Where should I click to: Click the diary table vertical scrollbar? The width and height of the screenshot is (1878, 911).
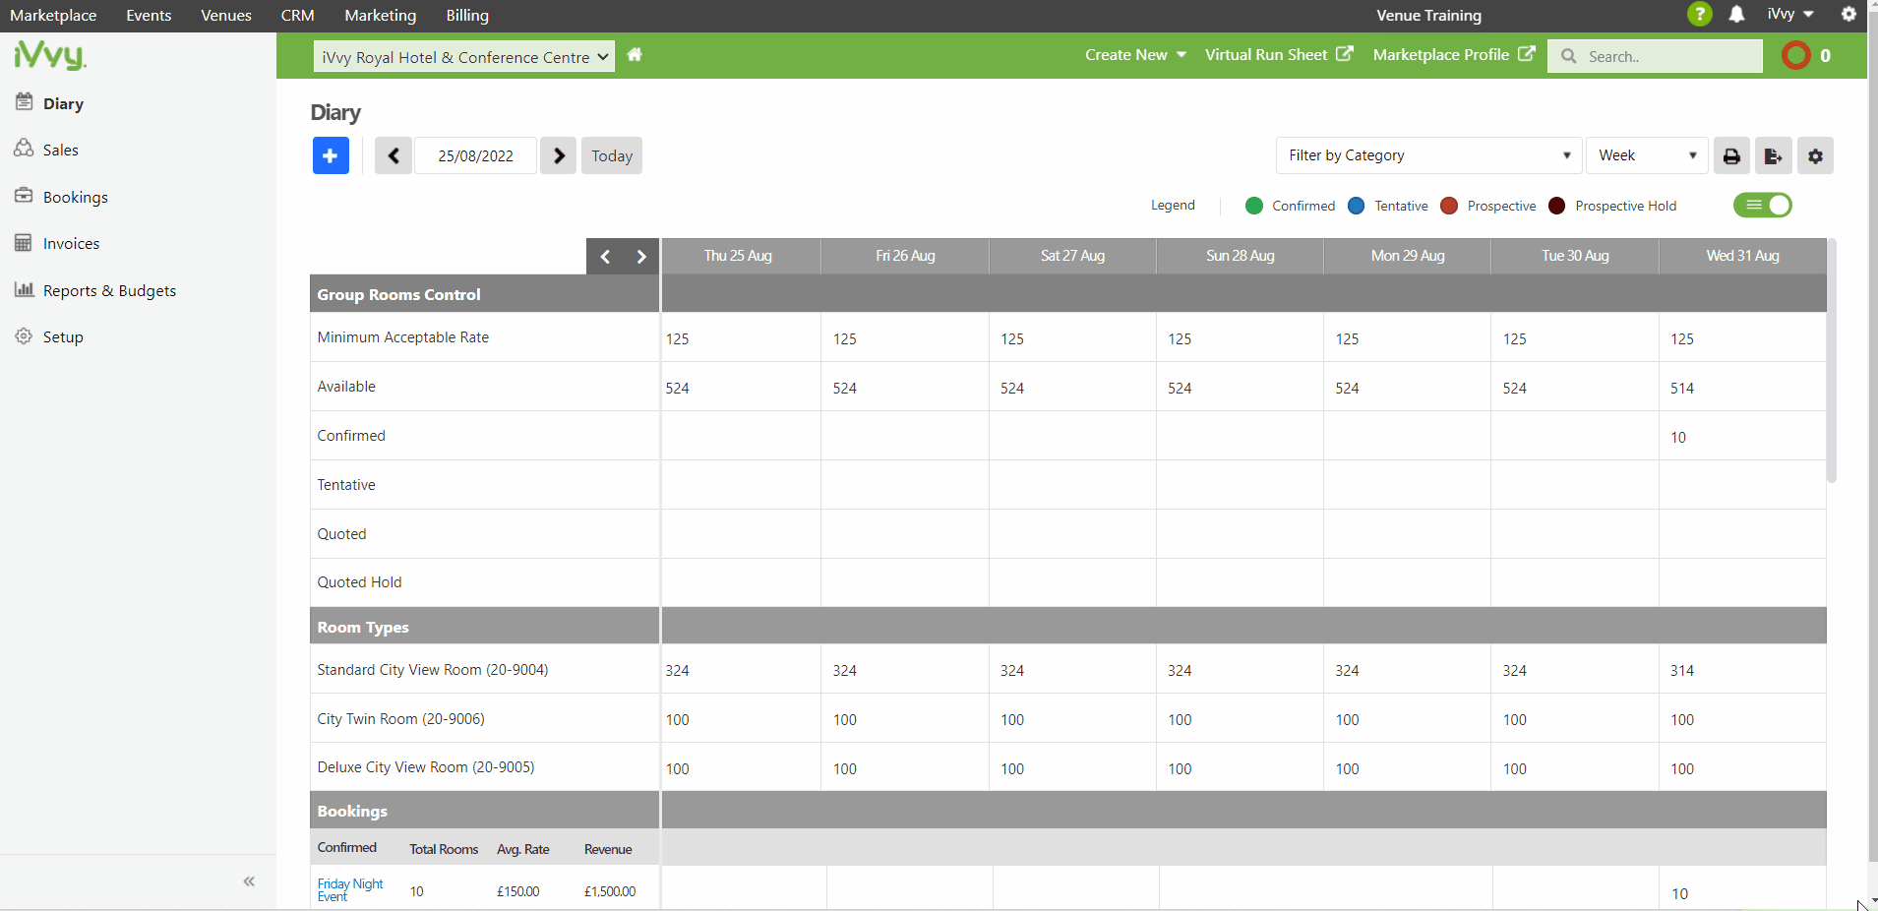click(1832, 361)
